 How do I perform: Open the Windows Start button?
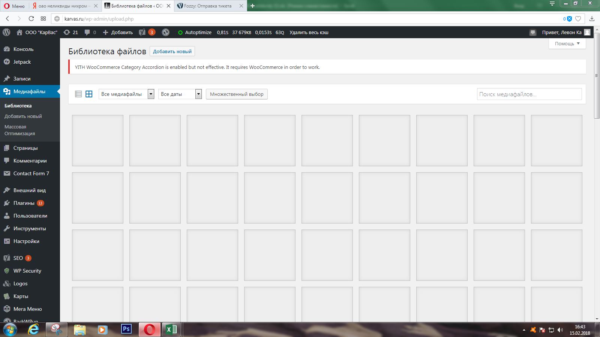point(10,330)
